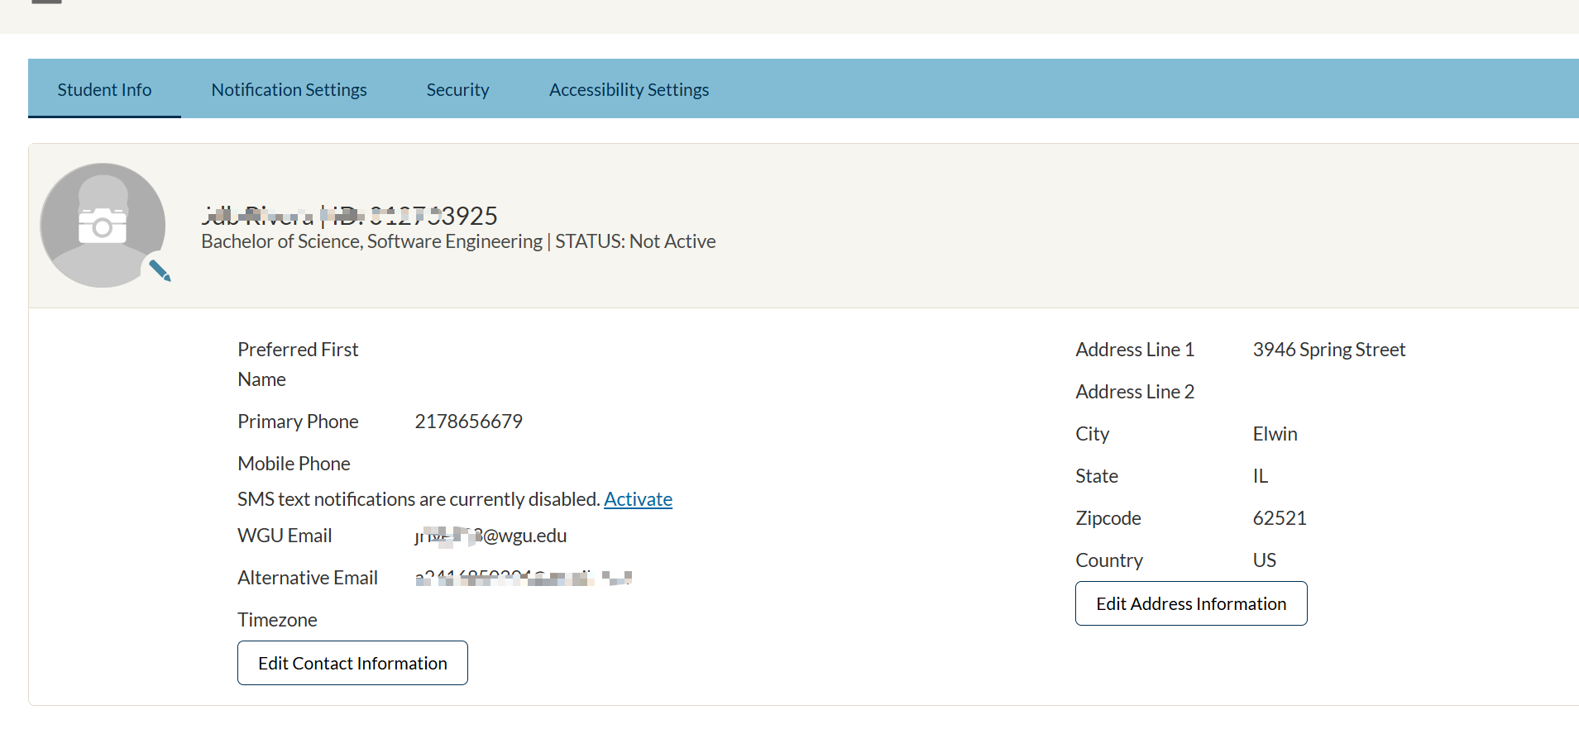Click the Bachelor of Science program status line
This screenshot has height=729, width=1579.
pos(458,241)
